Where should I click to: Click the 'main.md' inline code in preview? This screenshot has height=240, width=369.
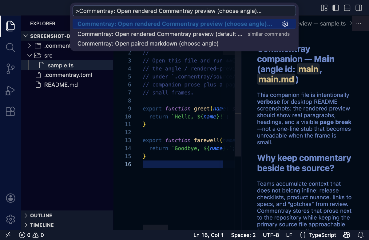[x=276, y=80]
